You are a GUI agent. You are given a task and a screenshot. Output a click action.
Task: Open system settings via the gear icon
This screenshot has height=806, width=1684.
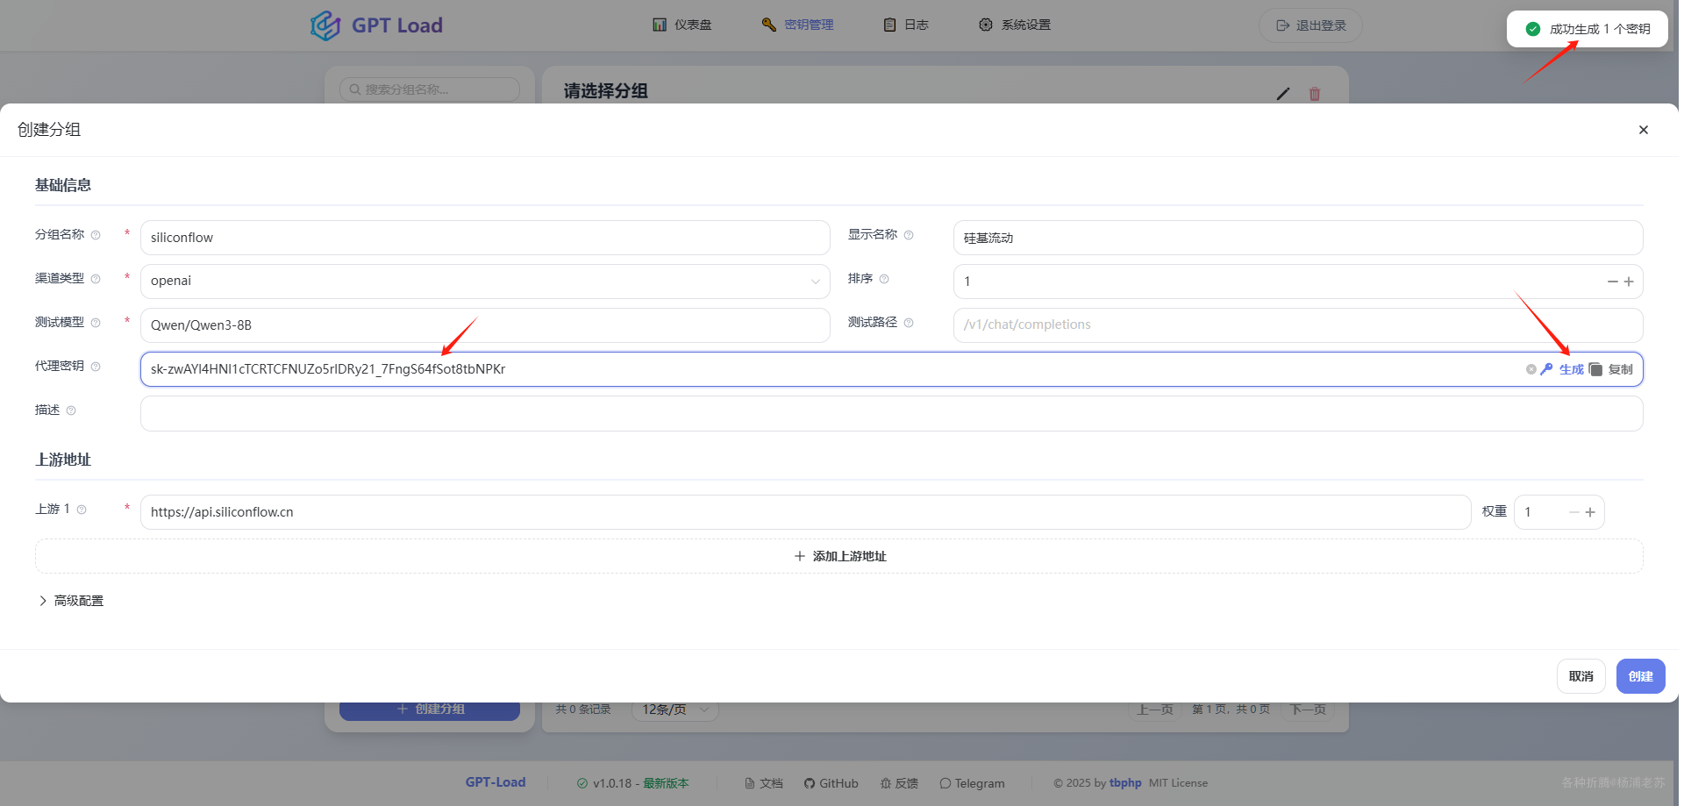tap(984, 24)
